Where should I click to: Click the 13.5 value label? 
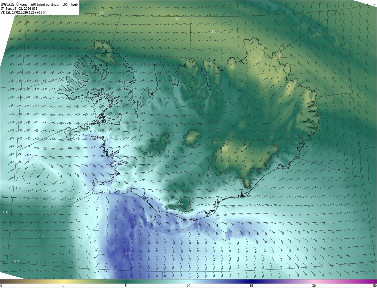135,223
